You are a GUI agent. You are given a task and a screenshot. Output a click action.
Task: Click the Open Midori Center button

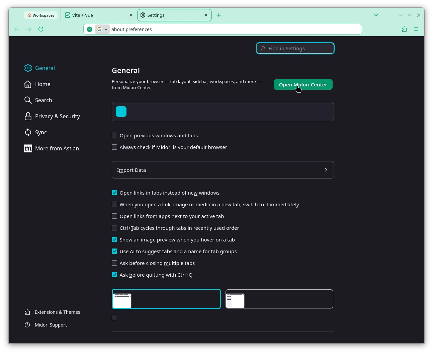303,84
